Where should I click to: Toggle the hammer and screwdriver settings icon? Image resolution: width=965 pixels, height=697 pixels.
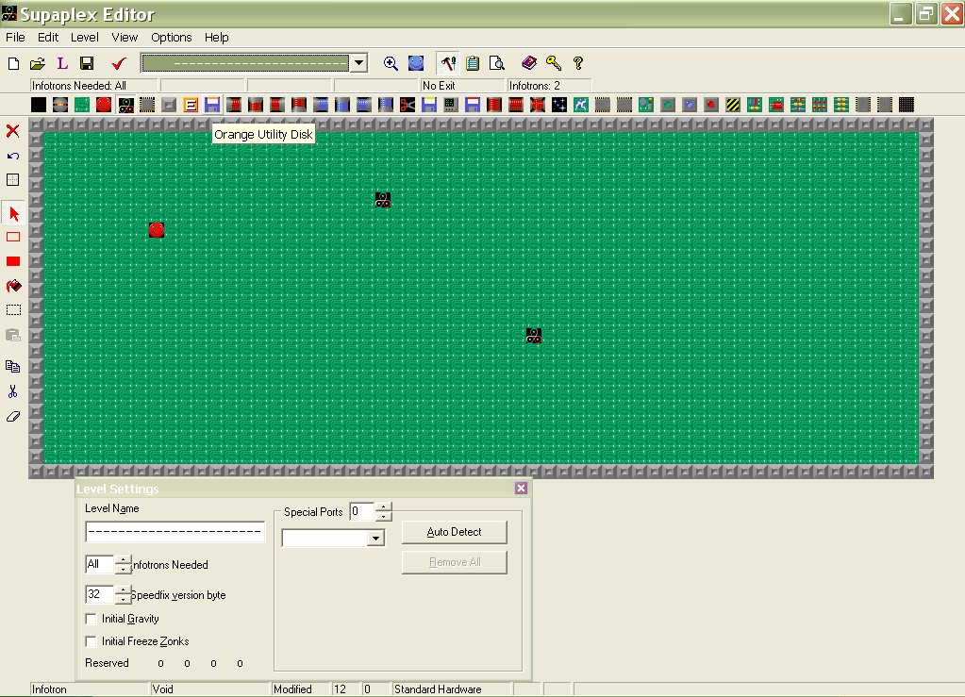coord(447,63)
